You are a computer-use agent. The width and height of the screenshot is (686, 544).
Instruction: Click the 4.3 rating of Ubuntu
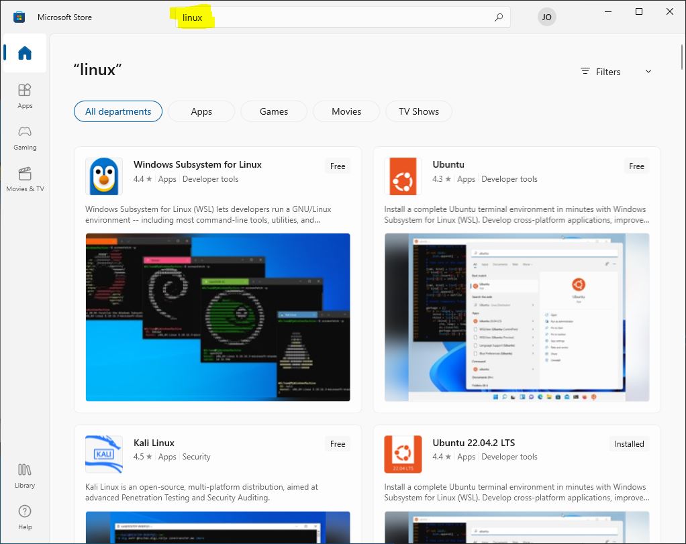click(x=442, y=179)
